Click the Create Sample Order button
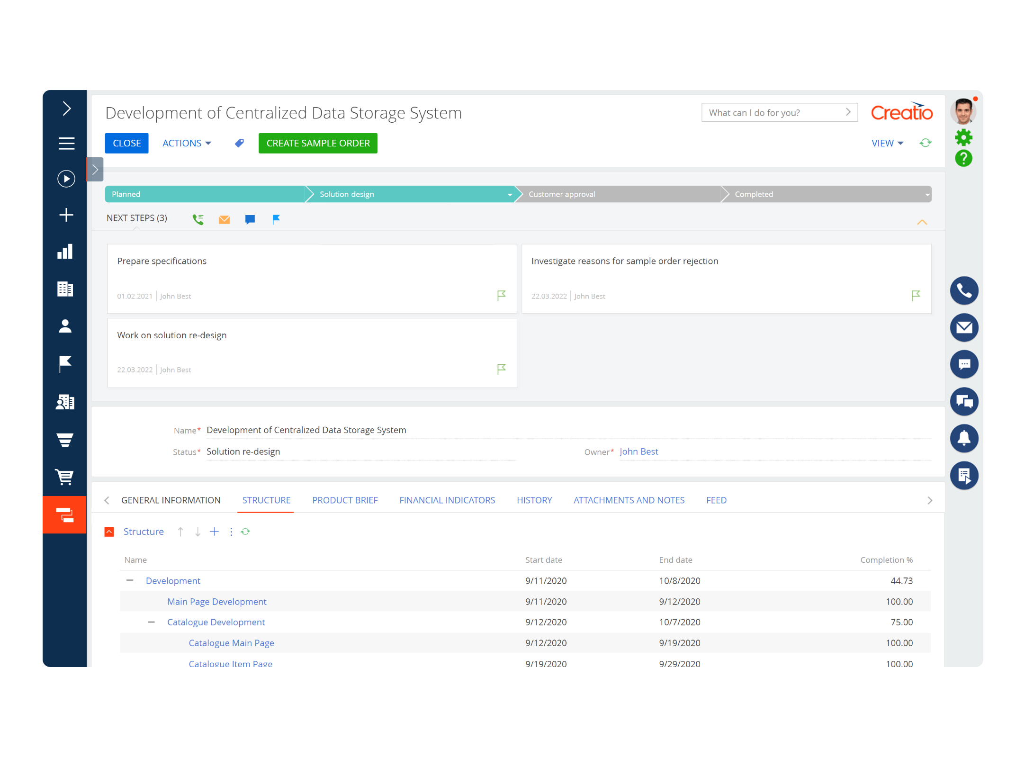Viewport: 1025px width, 758px height. click(x=317, y=143)
